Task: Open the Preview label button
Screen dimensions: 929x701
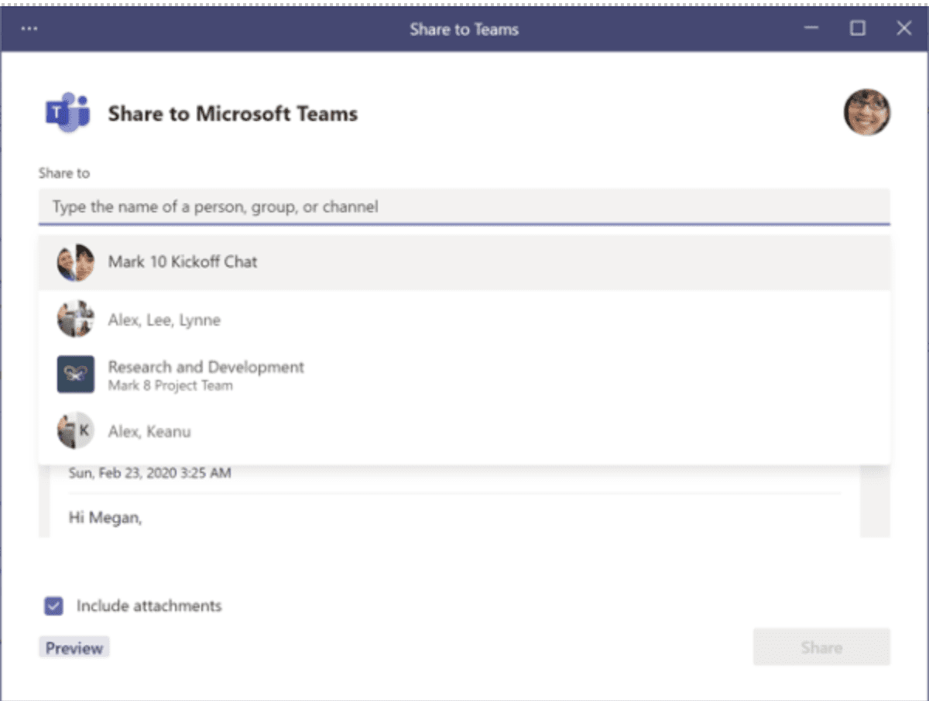Action: coord(74,648)
